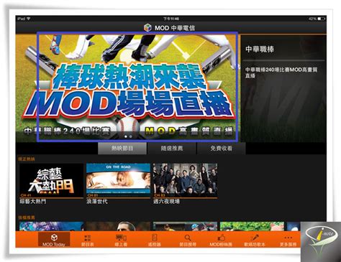341x262 pixels.
Task: Select the second banner page dot
Action: (131, 136)
